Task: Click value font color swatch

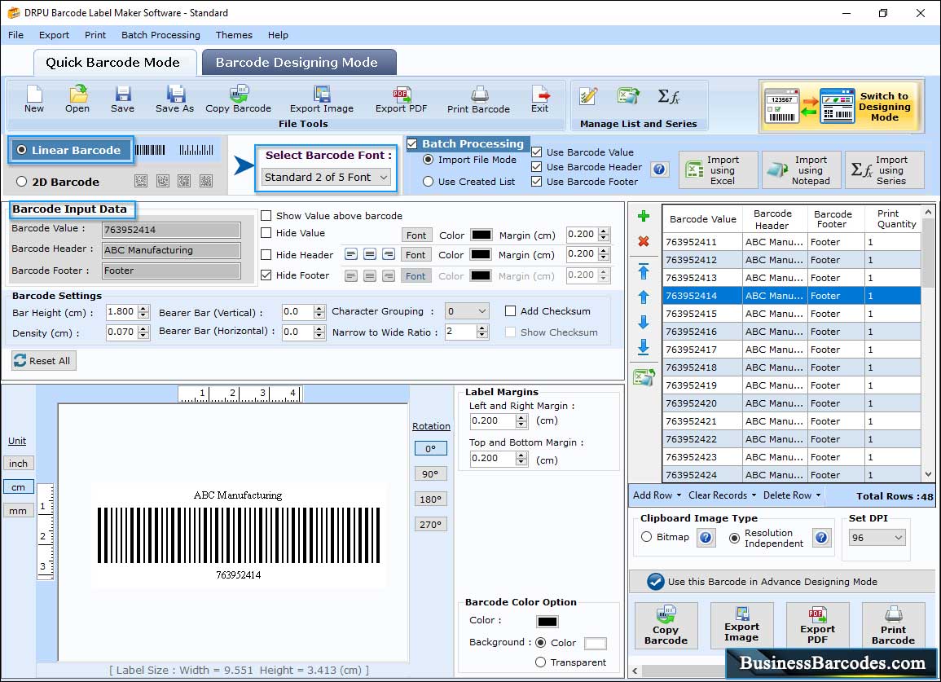Action: [x=481, y=235]
